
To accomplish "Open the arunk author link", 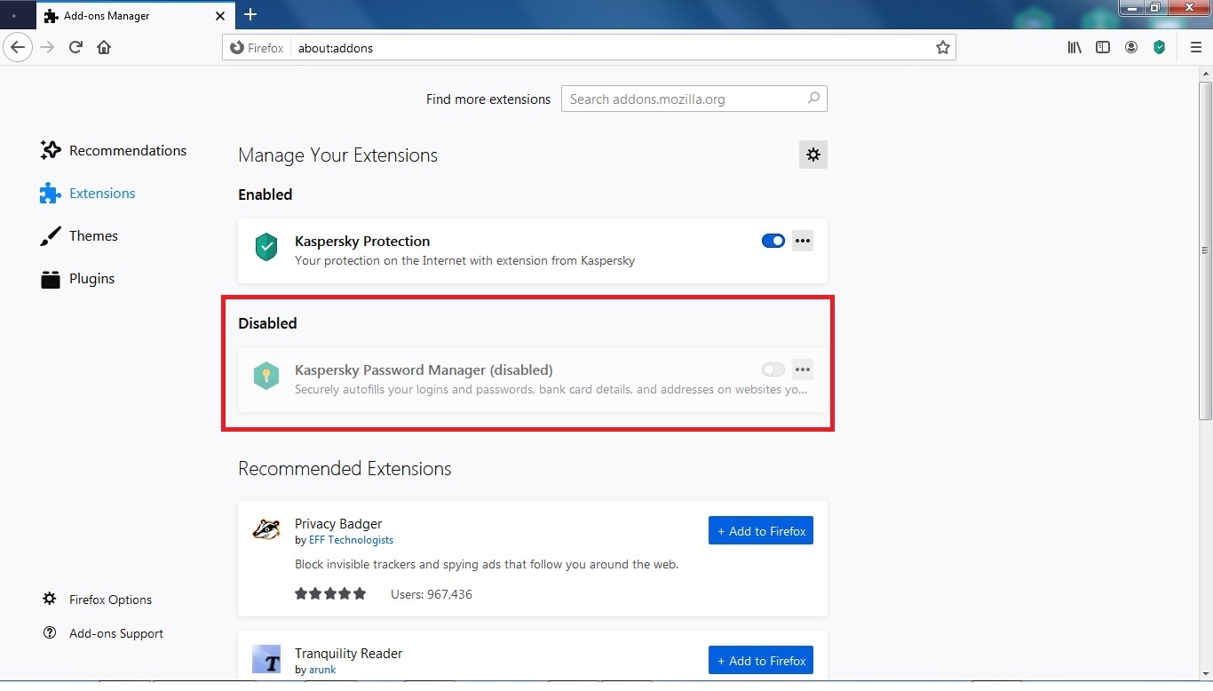I will click(322, 670).
